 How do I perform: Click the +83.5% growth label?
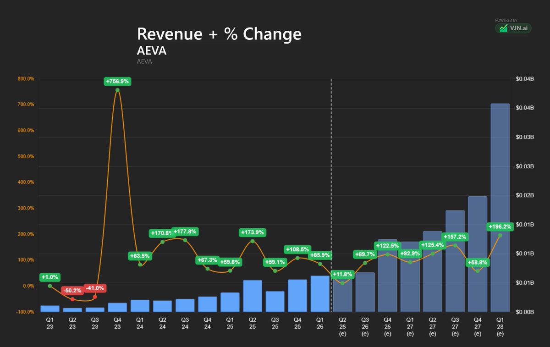(x=140, y=256)
